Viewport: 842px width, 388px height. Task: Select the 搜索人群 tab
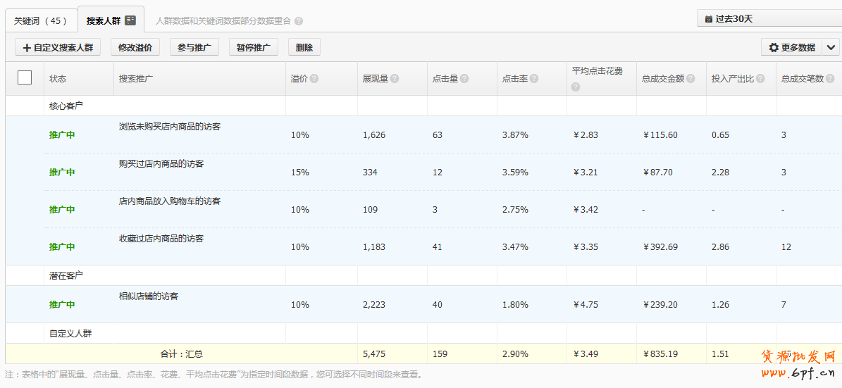click(x=111, y=20)
